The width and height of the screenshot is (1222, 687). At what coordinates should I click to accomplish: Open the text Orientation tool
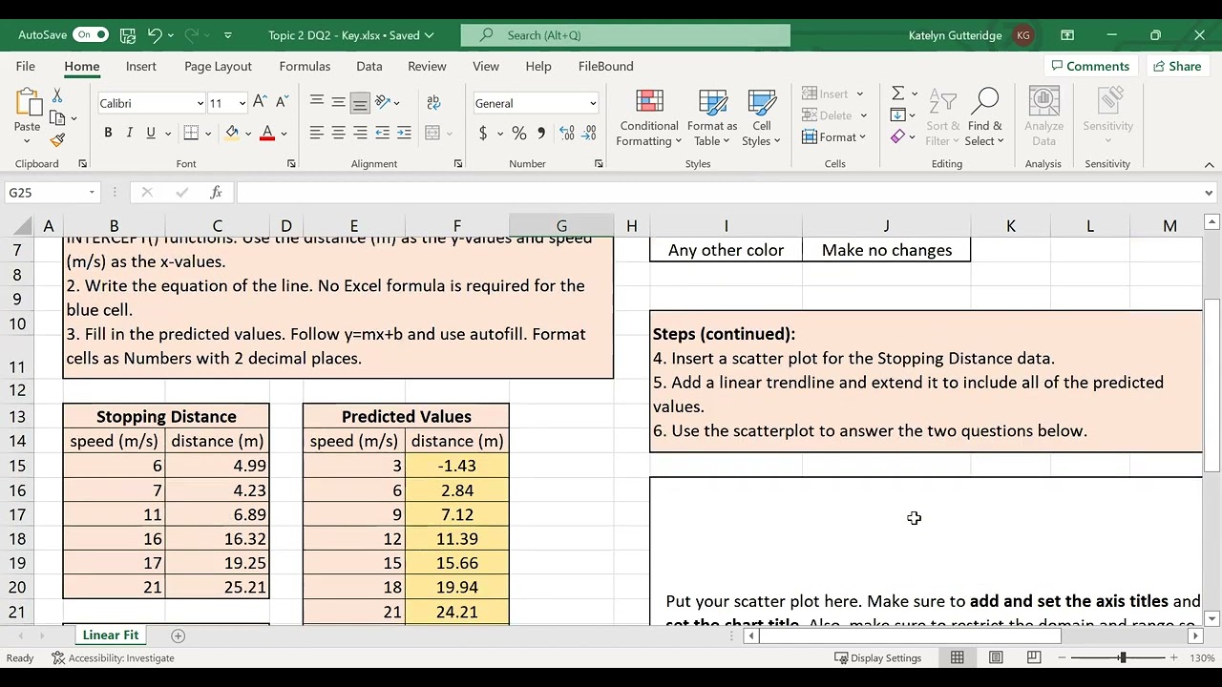tap(383, 103)
